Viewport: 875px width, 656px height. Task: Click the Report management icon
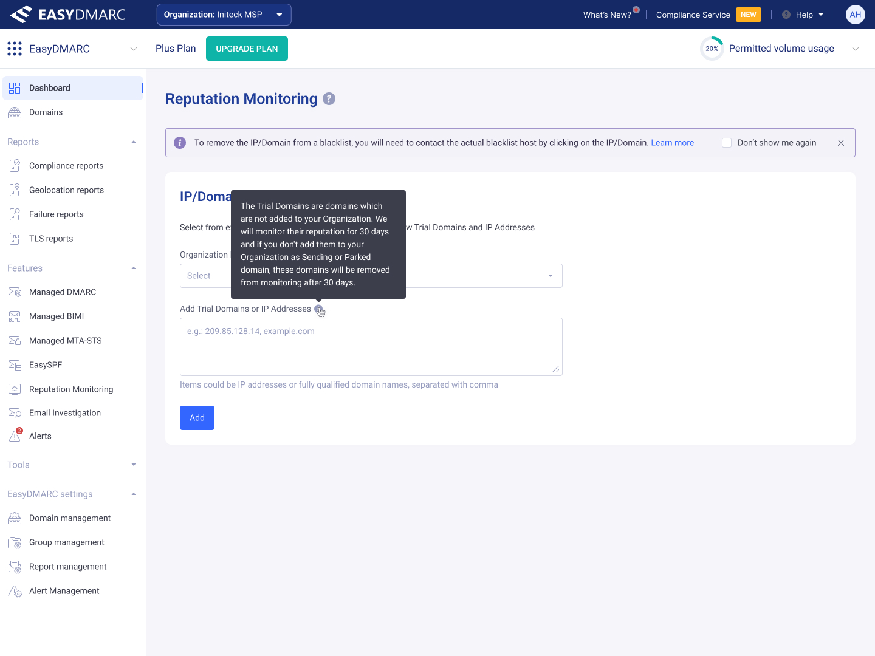click(15, 567)
